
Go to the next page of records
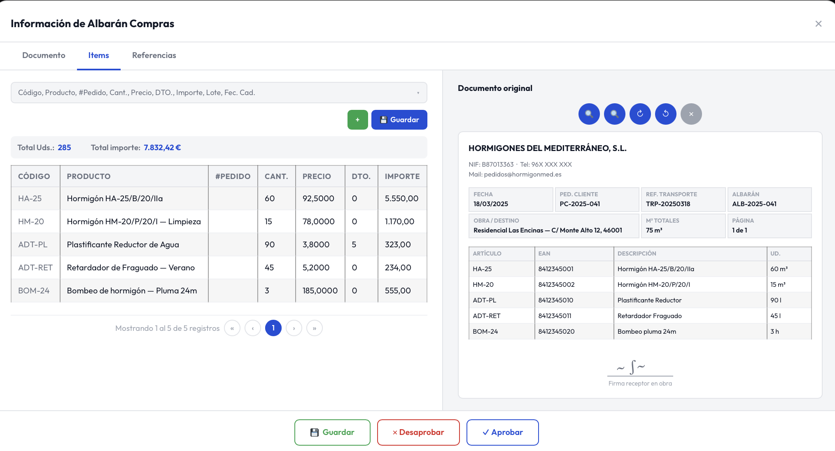click(x=294, y=328)
